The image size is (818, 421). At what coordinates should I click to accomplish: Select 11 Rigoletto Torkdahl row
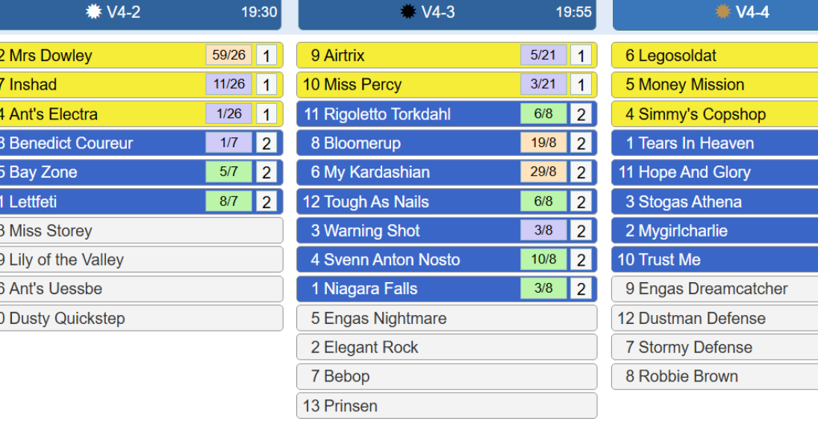click(x=447, y=113)
